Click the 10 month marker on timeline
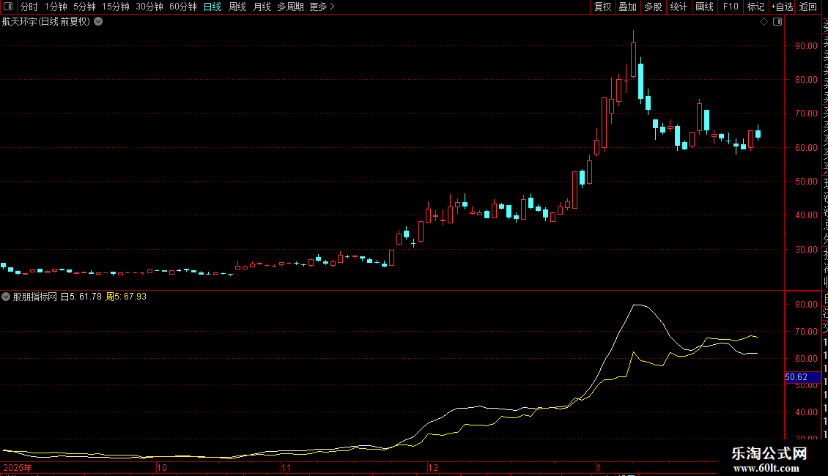Image resolution: width=828 pixels, height=476 pixels. [x=162, y=467]
